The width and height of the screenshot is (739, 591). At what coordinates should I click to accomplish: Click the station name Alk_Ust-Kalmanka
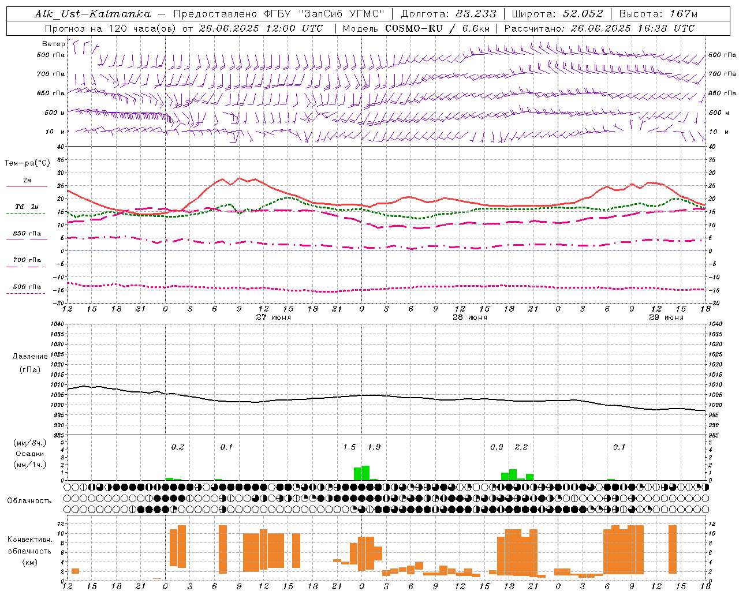[x=92, y=14]
